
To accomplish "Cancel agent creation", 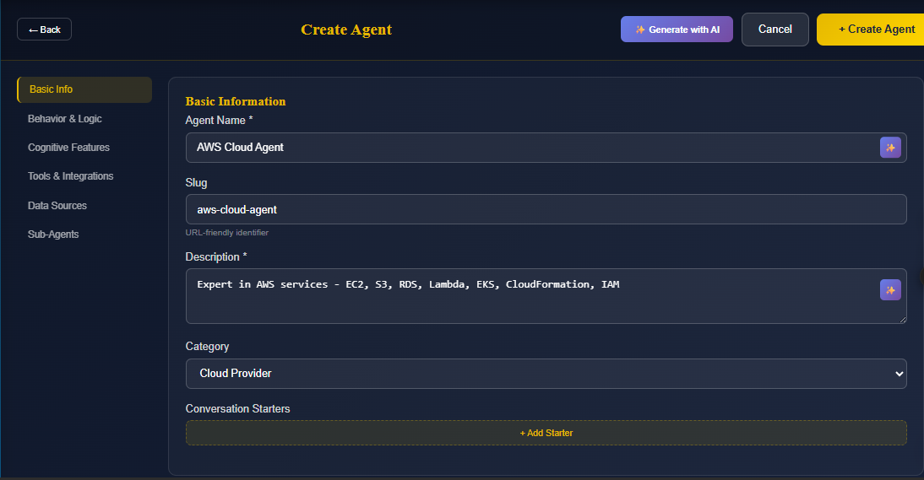I will click(775, 30).
